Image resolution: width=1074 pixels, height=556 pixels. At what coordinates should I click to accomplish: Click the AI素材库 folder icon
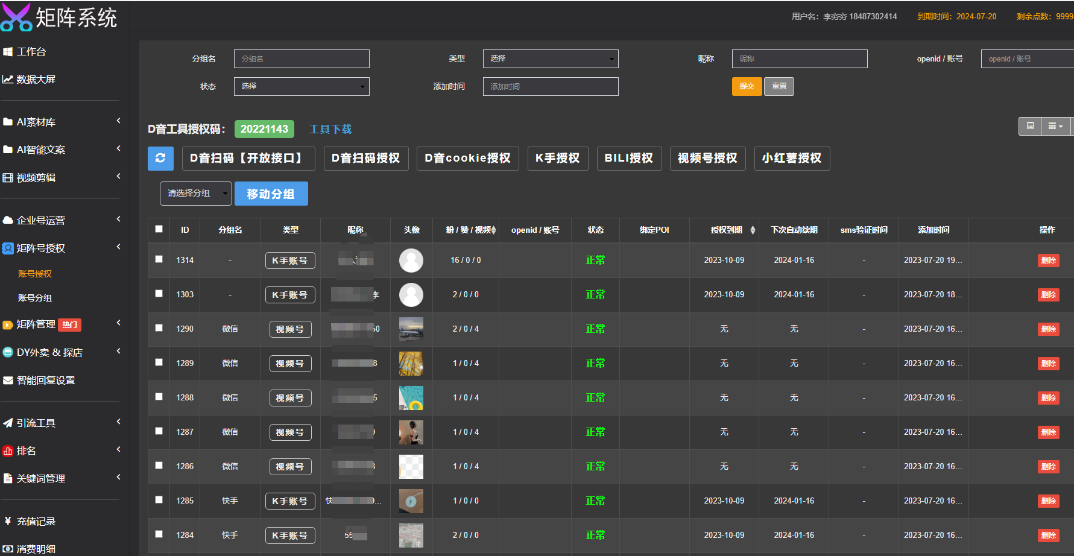pos(8,122)
